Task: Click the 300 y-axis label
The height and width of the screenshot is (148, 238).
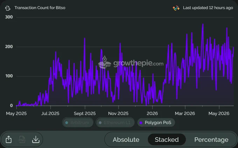Action: click(9, 17)
